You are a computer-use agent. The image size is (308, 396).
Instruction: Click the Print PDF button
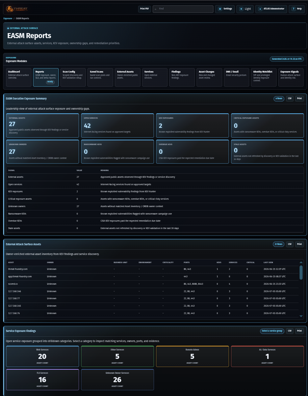pos(145,9)
